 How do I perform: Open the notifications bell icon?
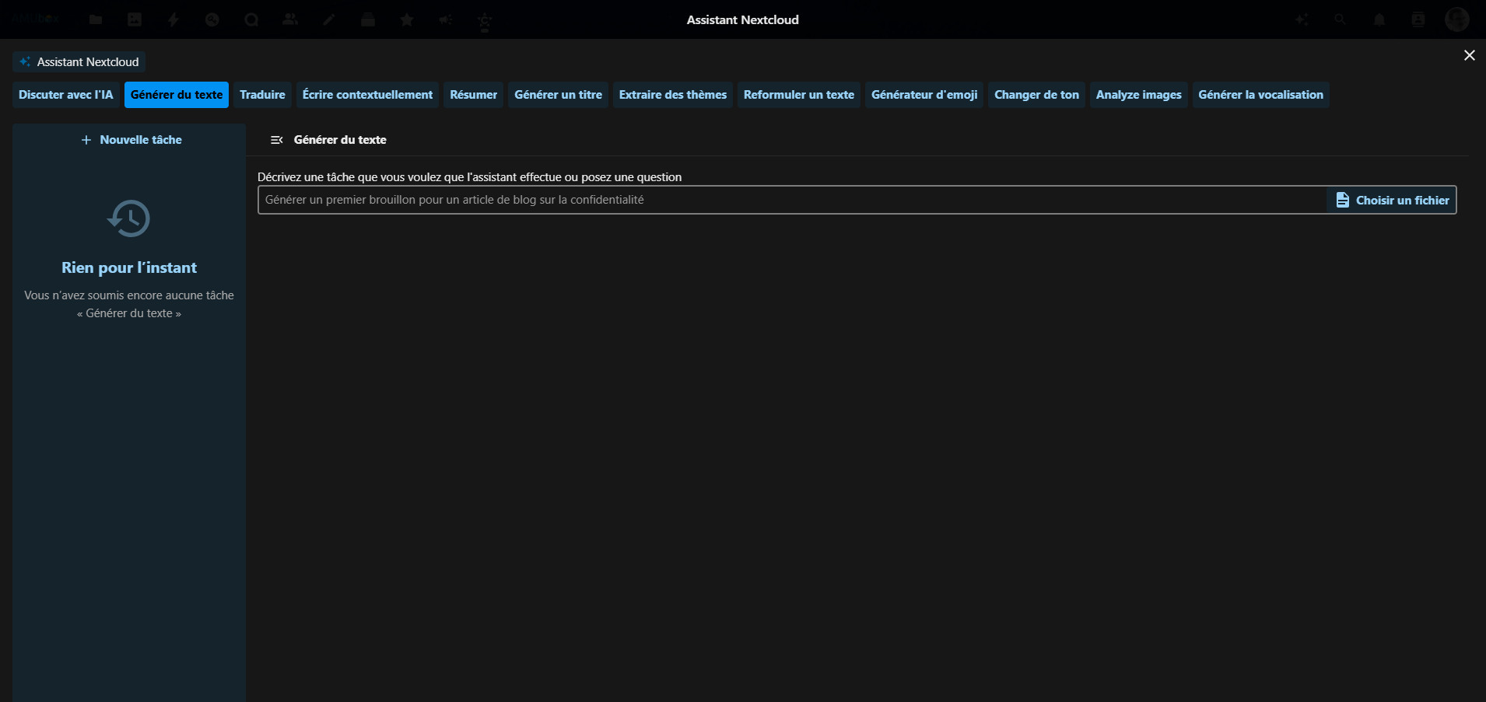coord(1379,19)
